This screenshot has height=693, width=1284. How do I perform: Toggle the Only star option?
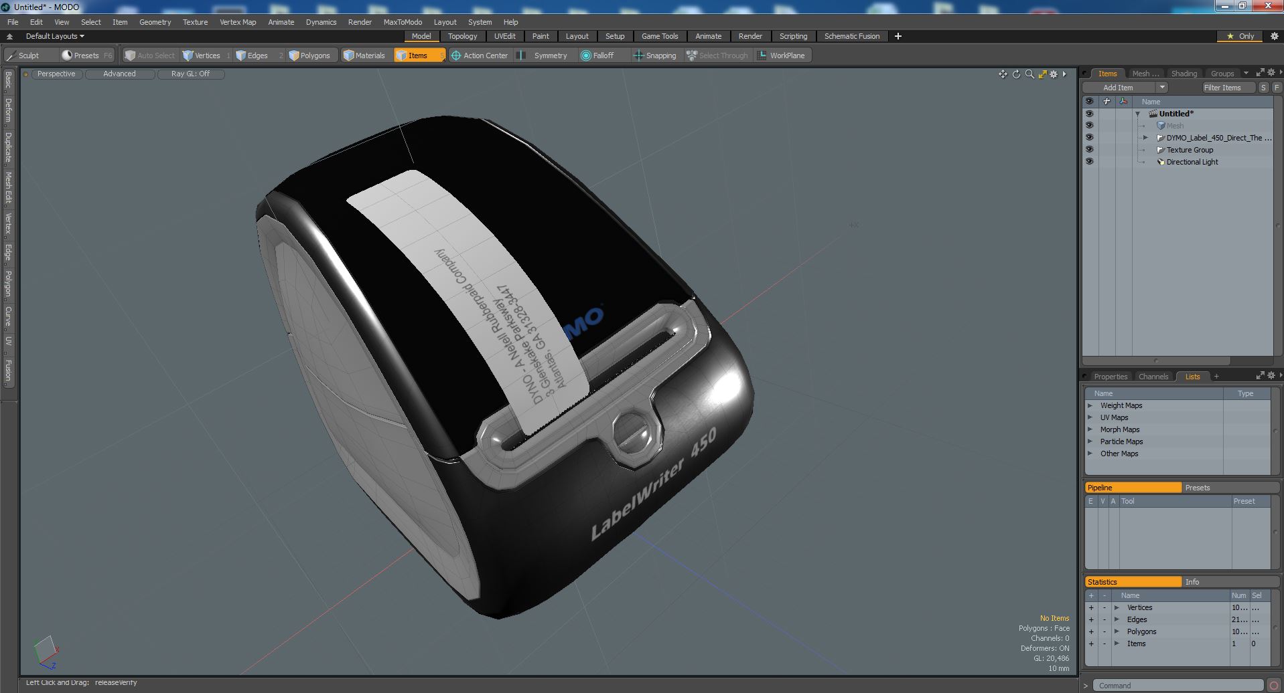coord(1240,36)
